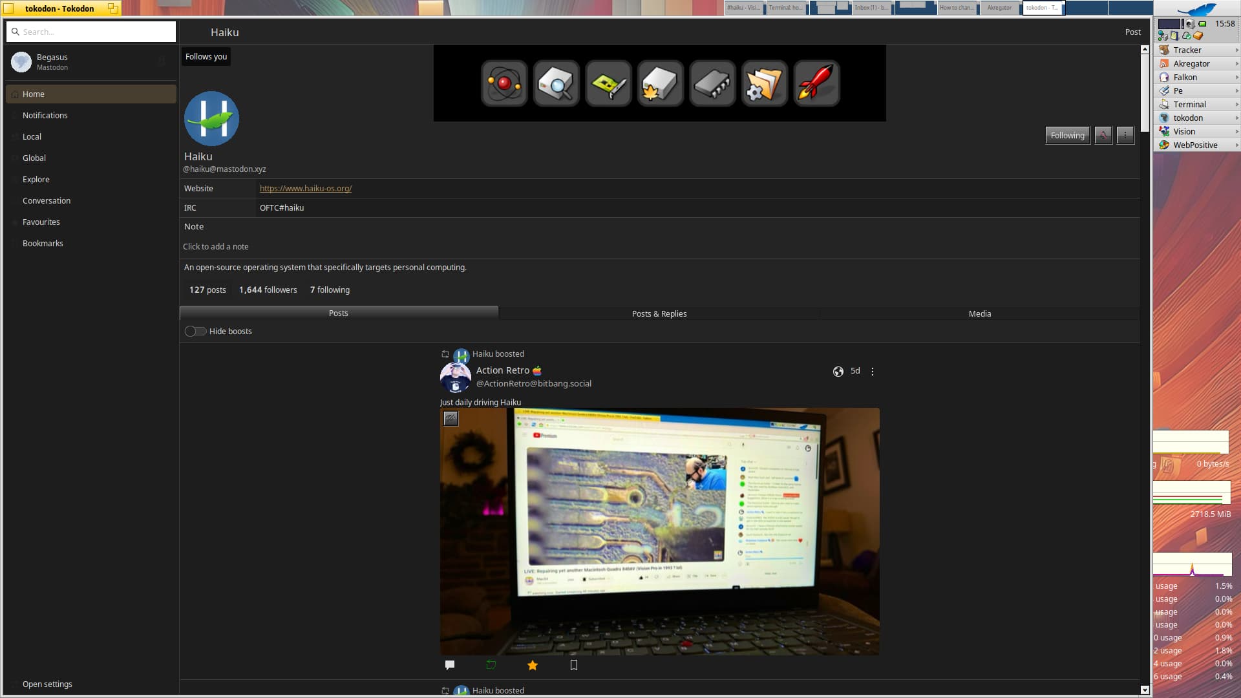The height and width of the screenshot is (698, 1241).
Task: Click the battery status tray icon
Action: point(1202,24)
